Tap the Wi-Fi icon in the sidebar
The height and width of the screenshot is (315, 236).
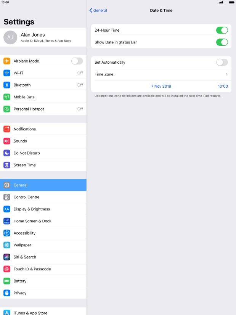7,73
